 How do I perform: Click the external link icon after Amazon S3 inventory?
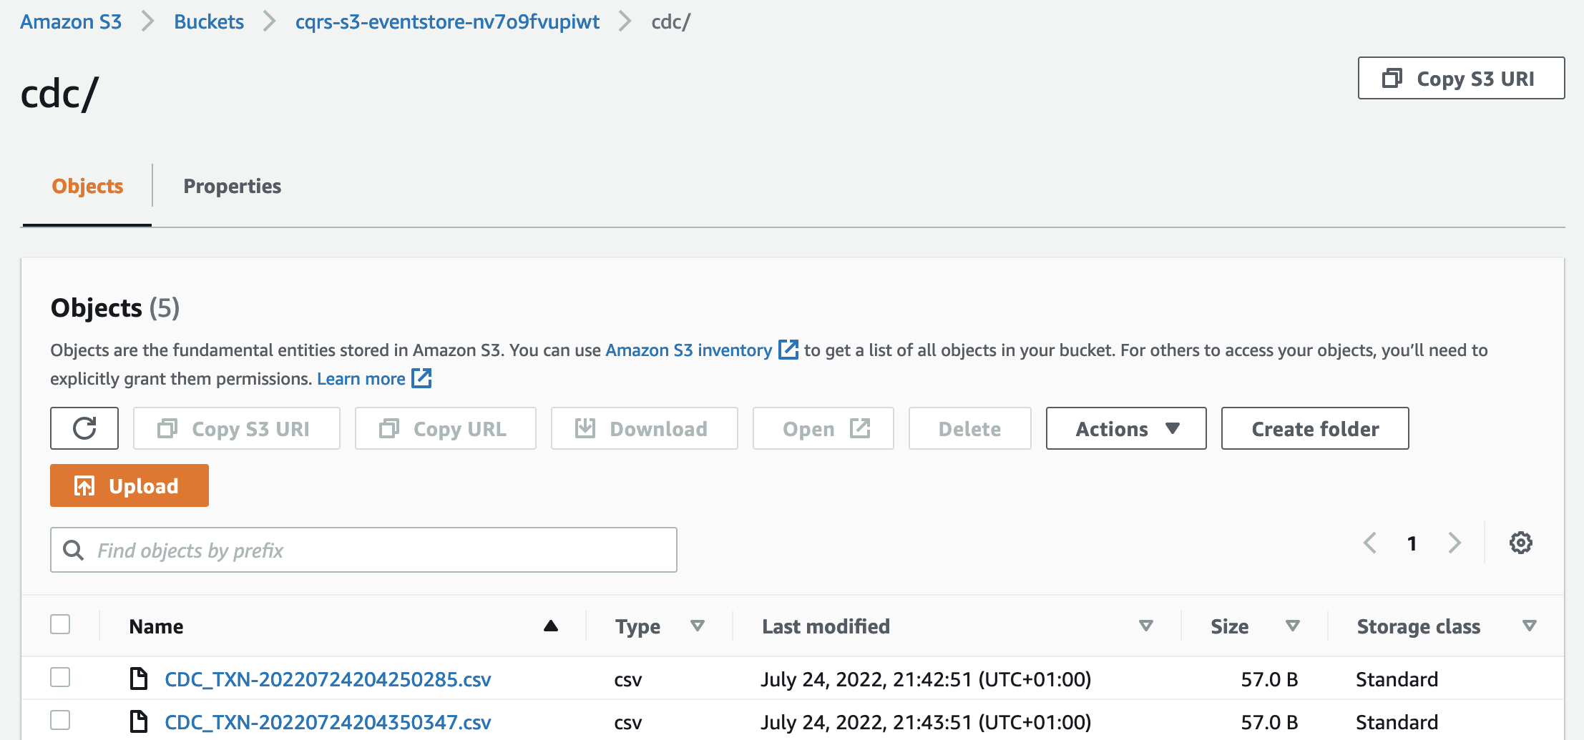tap(788, 350)
